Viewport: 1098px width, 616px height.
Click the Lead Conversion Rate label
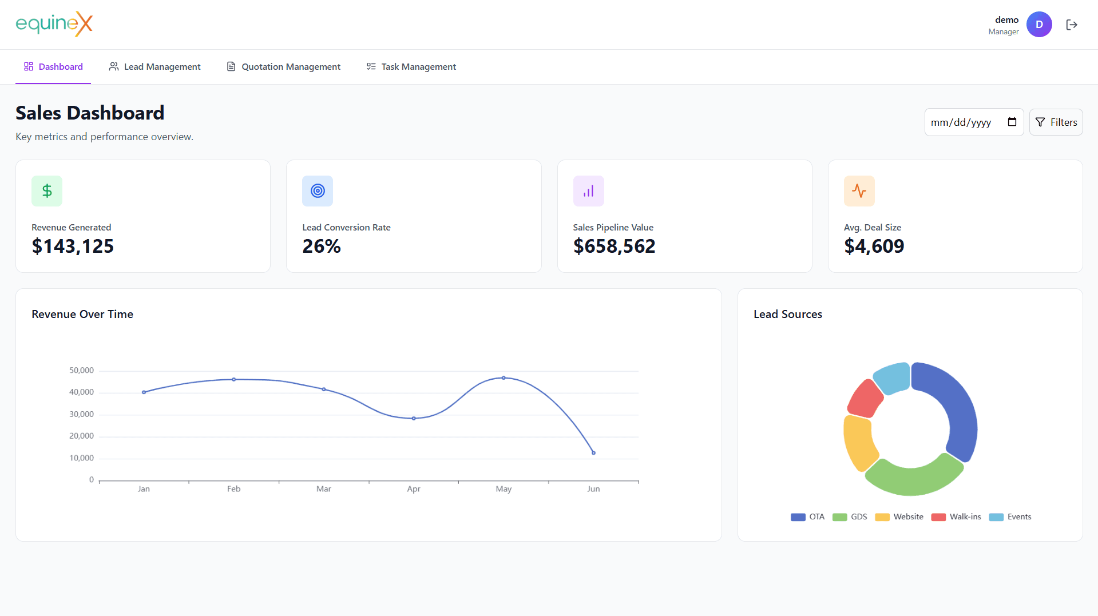pos(346,227)
